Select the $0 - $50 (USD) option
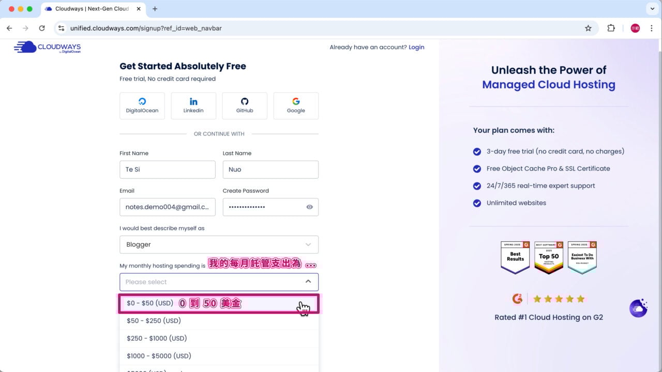This screenshot has width=662, height=372. coord(150,303)
